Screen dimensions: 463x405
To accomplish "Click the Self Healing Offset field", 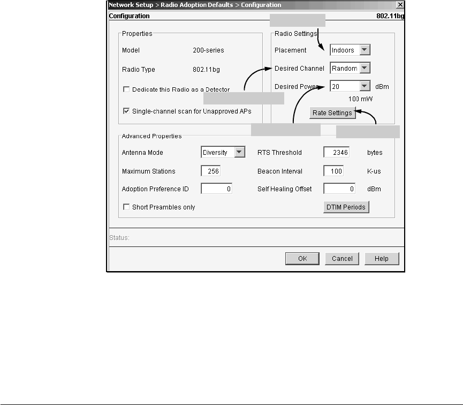I will (x=339, y=189).
